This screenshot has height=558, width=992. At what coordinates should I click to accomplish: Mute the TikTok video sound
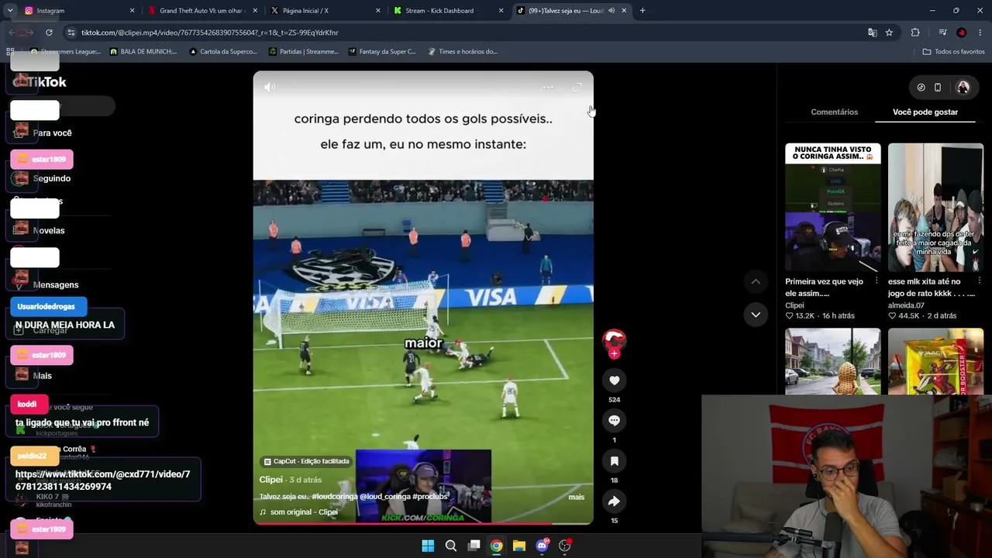coord(270,87)
